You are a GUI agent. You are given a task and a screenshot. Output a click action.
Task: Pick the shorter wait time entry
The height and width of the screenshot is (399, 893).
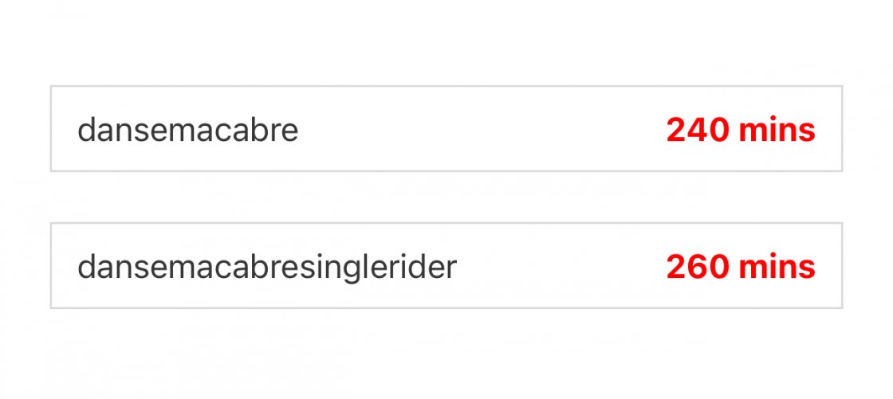coord(446,129)
